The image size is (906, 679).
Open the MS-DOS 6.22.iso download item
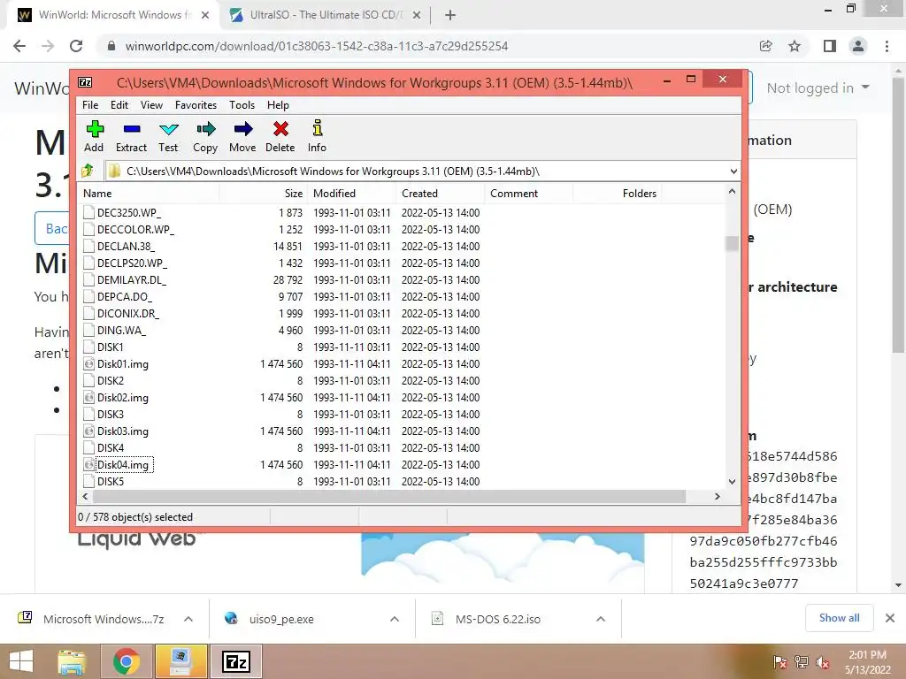(x=498, y=619)
